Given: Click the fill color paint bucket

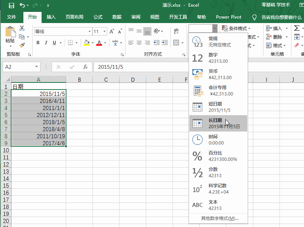Looking at the screenshot, I should coord(86,43).
